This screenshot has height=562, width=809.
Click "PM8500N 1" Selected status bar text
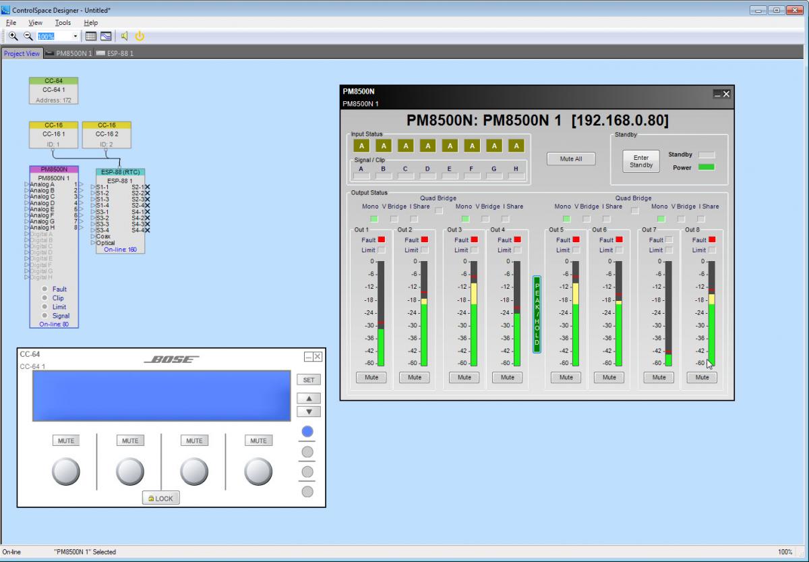point(85,552)
